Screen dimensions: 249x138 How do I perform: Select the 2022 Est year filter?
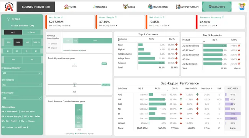pyautogui.click(x=37, y=42)
